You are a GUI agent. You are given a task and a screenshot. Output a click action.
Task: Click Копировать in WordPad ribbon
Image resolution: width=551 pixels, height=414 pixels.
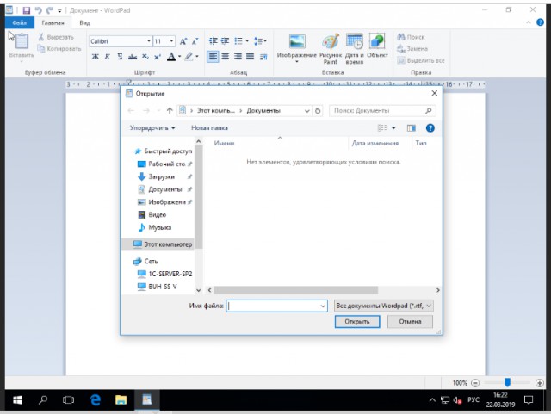click(x=59, y=49)
